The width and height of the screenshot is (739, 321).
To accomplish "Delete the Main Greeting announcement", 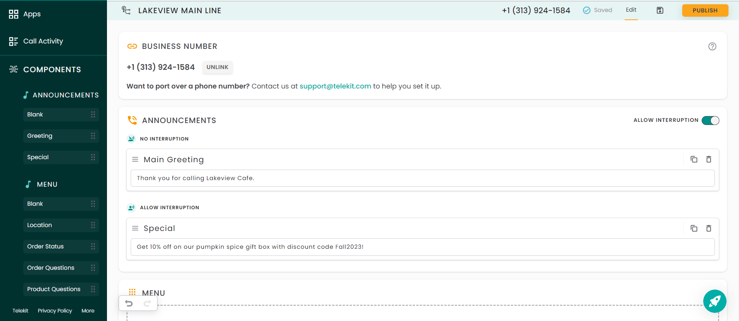I will click(x=709, y=160).
